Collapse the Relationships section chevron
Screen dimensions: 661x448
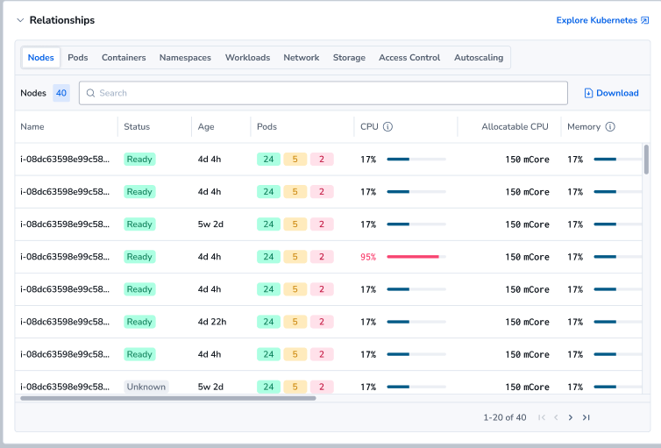tap(20, 20)
